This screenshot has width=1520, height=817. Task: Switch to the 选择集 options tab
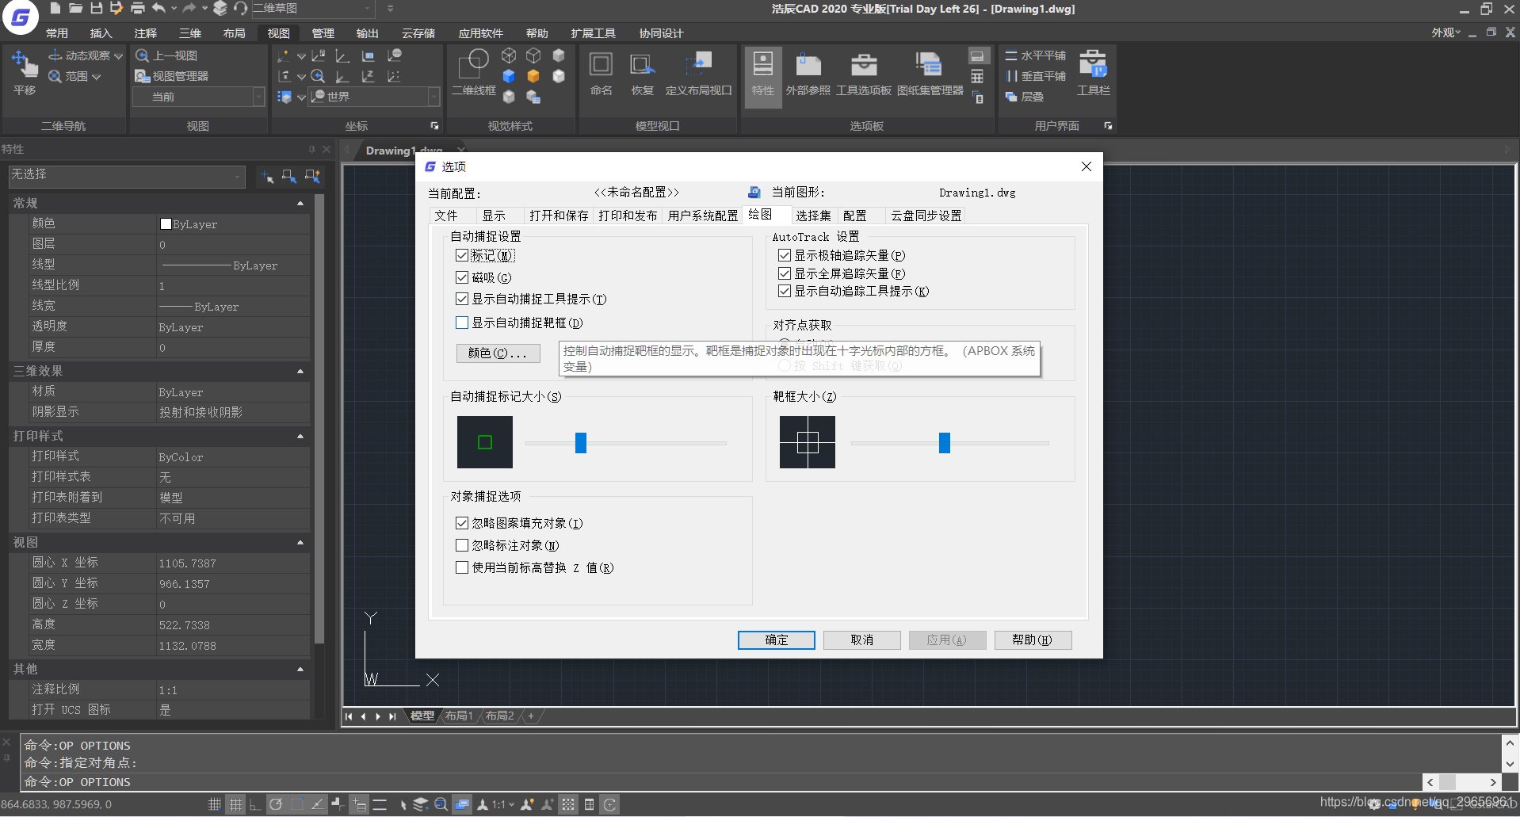pyautogui.click(x=813, y=216)
